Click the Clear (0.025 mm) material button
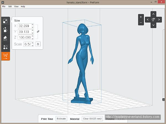 pos(92,119)
